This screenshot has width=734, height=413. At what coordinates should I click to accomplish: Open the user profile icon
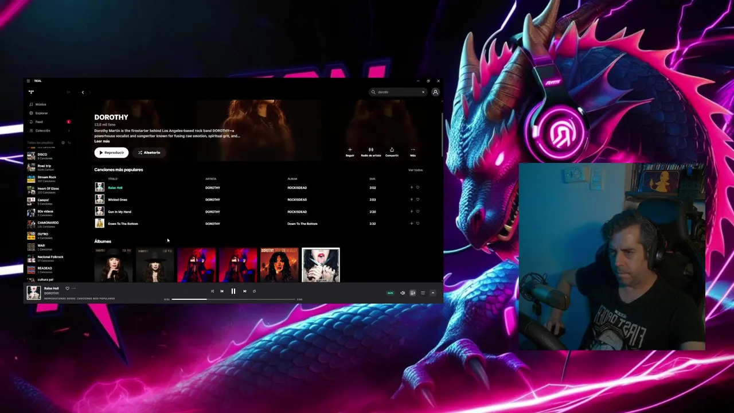[436, 92]
